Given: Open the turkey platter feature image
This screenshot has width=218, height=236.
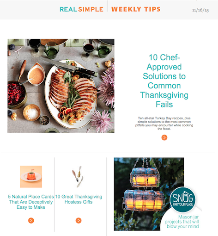Looking at the screenshot, I should point(61,86).
